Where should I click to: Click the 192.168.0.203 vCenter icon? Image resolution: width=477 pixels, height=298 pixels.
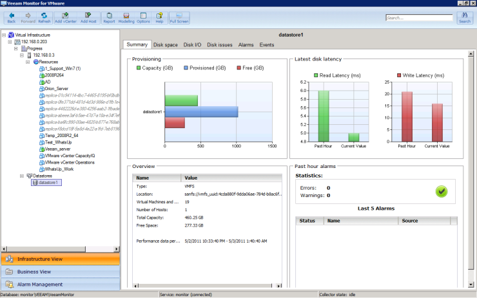17,42
